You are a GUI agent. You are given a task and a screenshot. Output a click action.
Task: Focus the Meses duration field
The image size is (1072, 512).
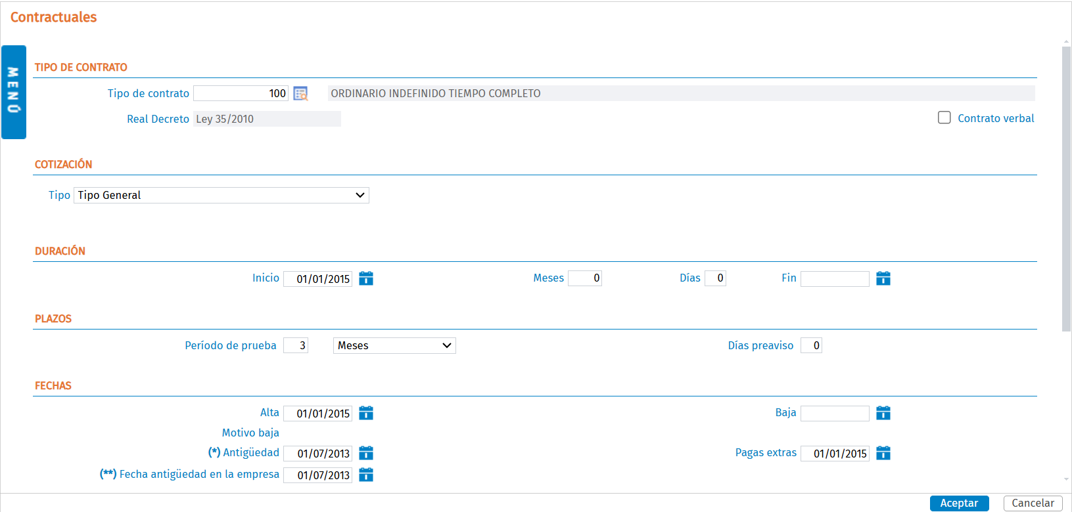click(585, 278)
